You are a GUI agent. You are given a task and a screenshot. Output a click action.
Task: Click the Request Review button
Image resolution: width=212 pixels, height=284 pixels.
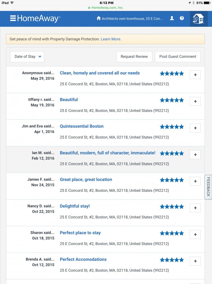pyautogui.click(x=134, y=56)
